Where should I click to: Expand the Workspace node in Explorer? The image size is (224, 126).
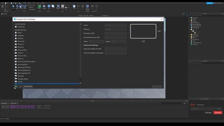click(x=190, y=18)
